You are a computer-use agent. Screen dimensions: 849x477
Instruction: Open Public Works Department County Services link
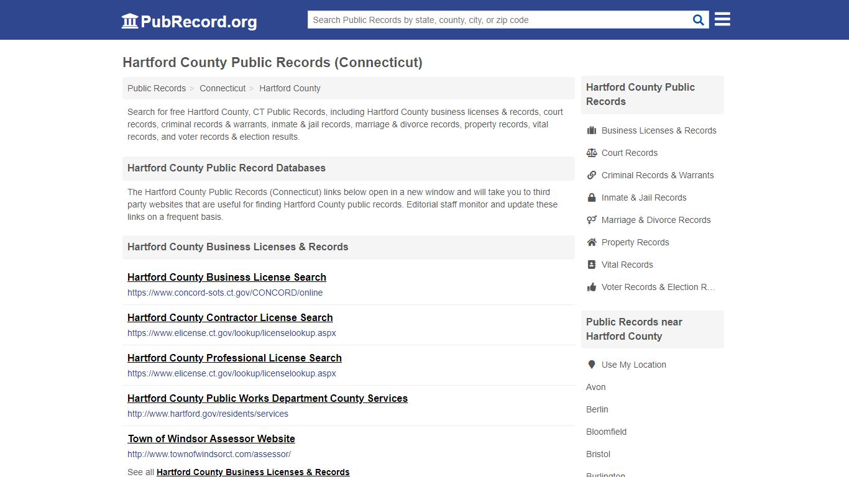[267, 398]
